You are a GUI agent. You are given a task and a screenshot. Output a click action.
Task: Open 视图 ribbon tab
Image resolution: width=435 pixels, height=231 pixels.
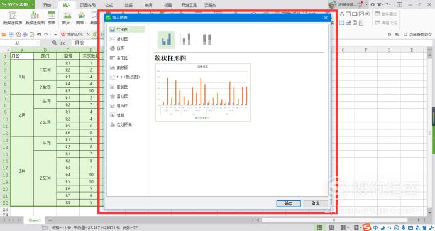click(x=168, y=5)
